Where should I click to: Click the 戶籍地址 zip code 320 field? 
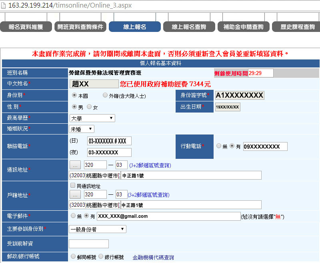click(x=95, y=194)
